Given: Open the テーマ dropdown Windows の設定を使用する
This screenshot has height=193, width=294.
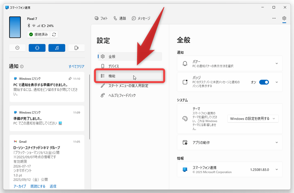Looking at the screenshot, I should click(x=253, y=119).
